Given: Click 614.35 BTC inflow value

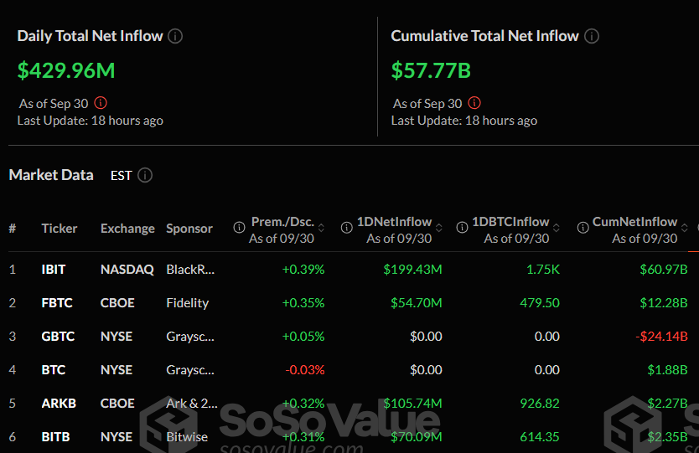Looking at the screenshot, I should click(540, 437).
